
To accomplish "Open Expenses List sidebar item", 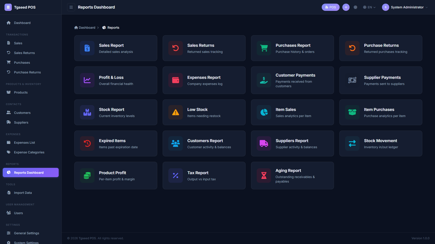I will pos(31,143).
